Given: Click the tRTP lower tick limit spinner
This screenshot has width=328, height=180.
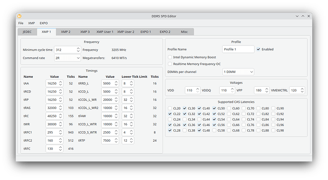Looking at the screenshot, I should tap(128, 140).
